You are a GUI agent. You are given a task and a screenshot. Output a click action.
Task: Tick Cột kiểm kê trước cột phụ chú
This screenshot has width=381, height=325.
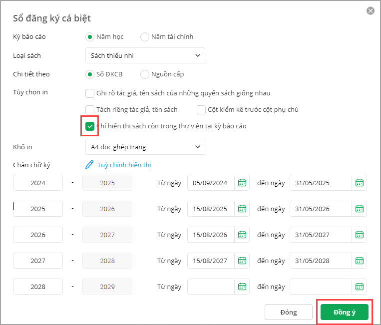(201, 109)
